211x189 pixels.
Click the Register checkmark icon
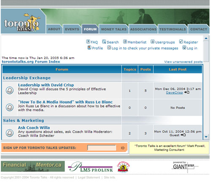[181, 42]
